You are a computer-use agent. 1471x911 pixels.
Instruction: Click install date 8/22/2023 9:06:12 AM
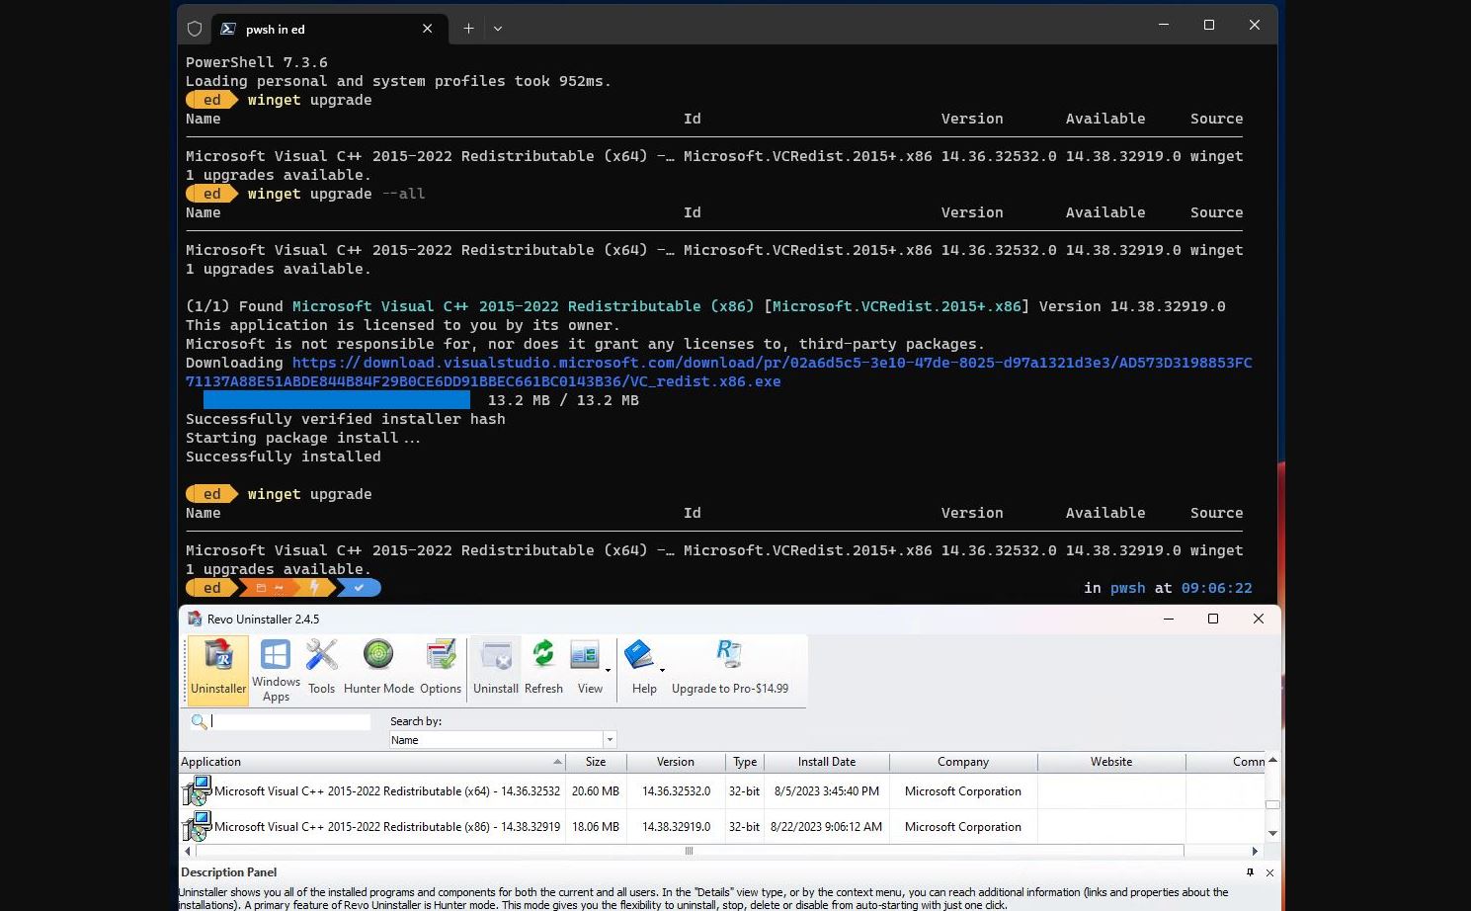click(x=827, y=827)
